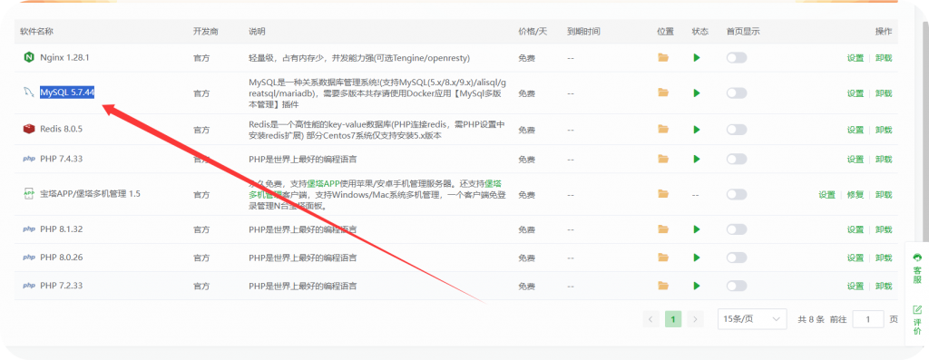Open 设置 for Nginx 1.28.1
The width and height of the screenshot is (929, 360).
click(x=855, y=58)
